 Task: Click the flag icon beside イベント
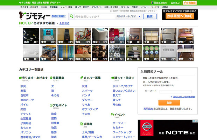point(112,115)
